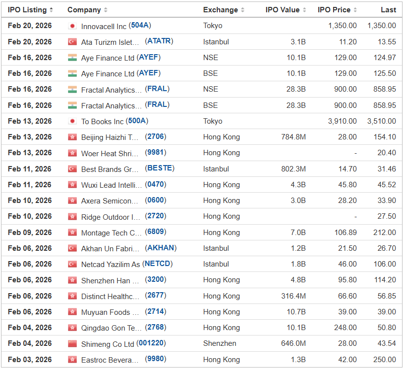Click IPO value 646.0M cell
405x370 pixels.
click(x=294, y=343)
